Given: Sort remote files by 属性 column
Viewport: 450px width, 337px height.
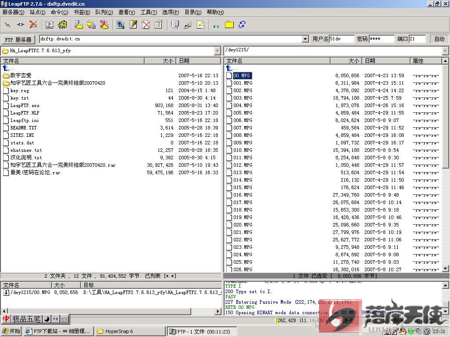Looking at the screenshot, I should [x=425, y=61].
